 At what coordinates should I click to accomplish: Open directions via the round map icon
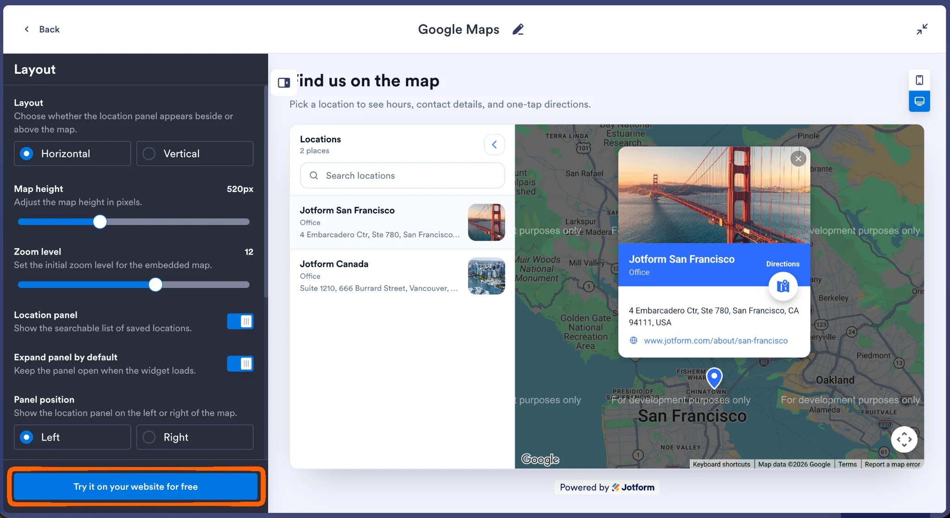point(783,286)
